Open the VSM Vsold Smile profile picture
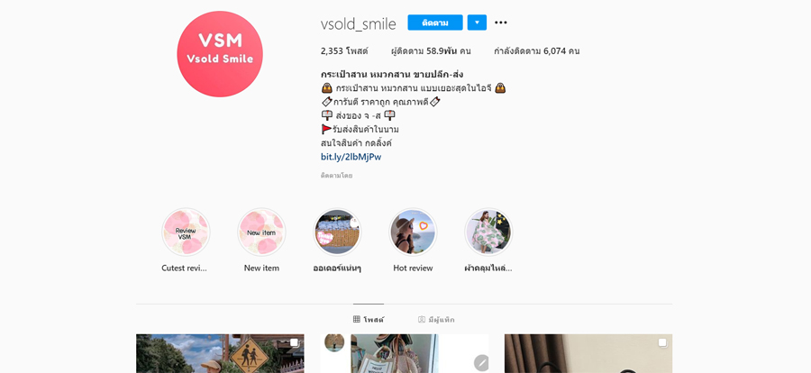Screen dimensions: 811x373 click(x=220, y=54)
